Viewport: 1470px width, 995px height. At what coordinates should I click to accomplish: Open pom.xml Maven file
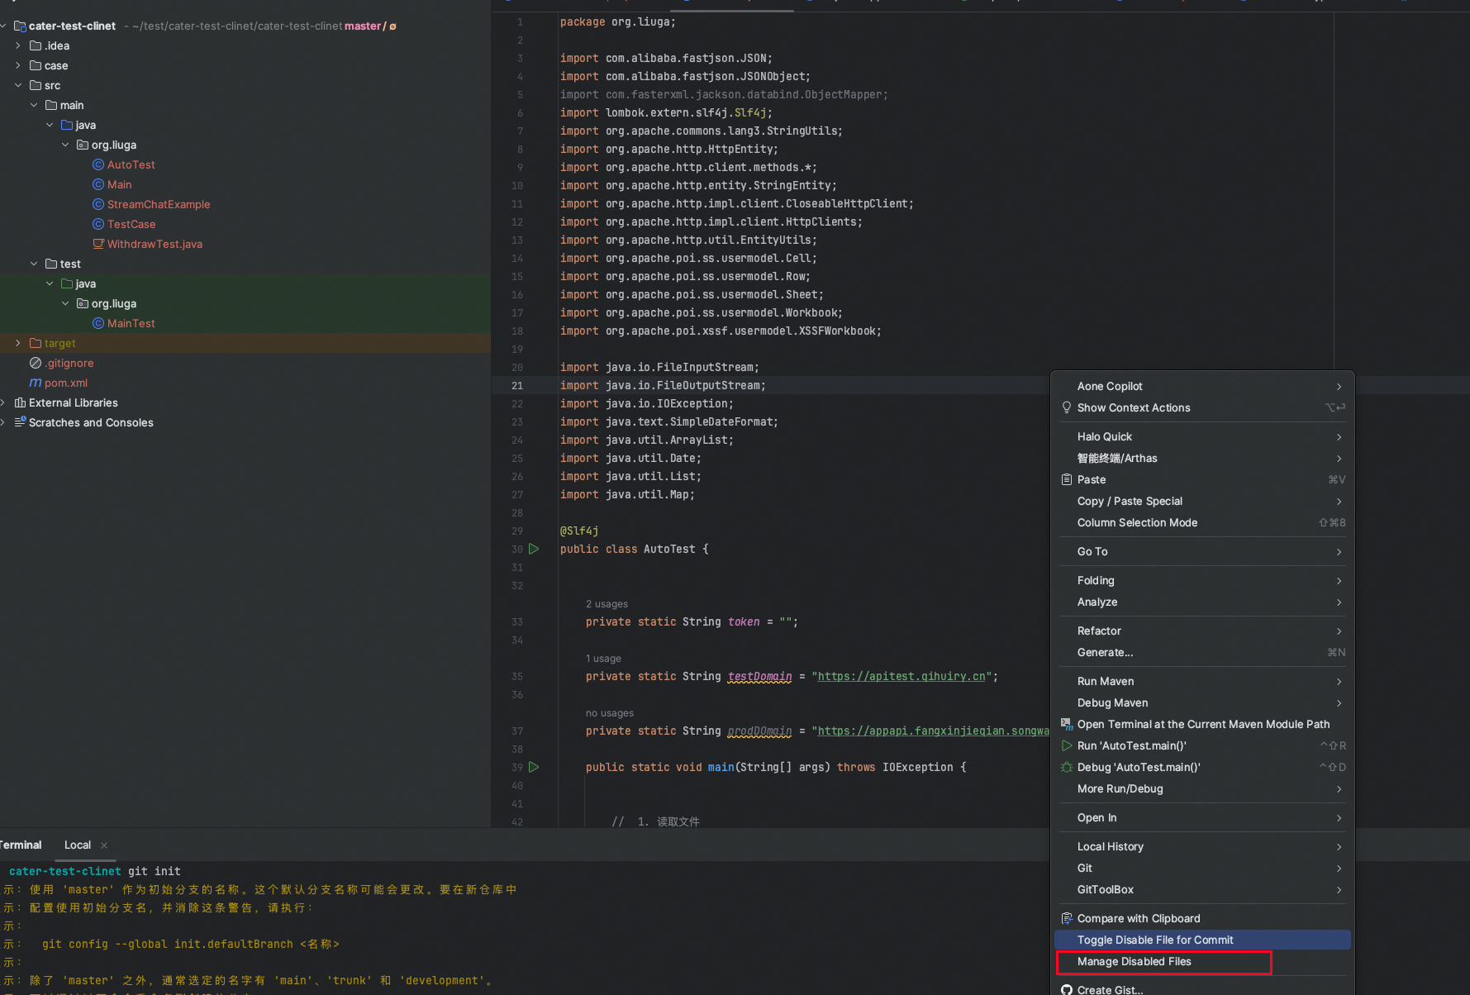[65, 383]
